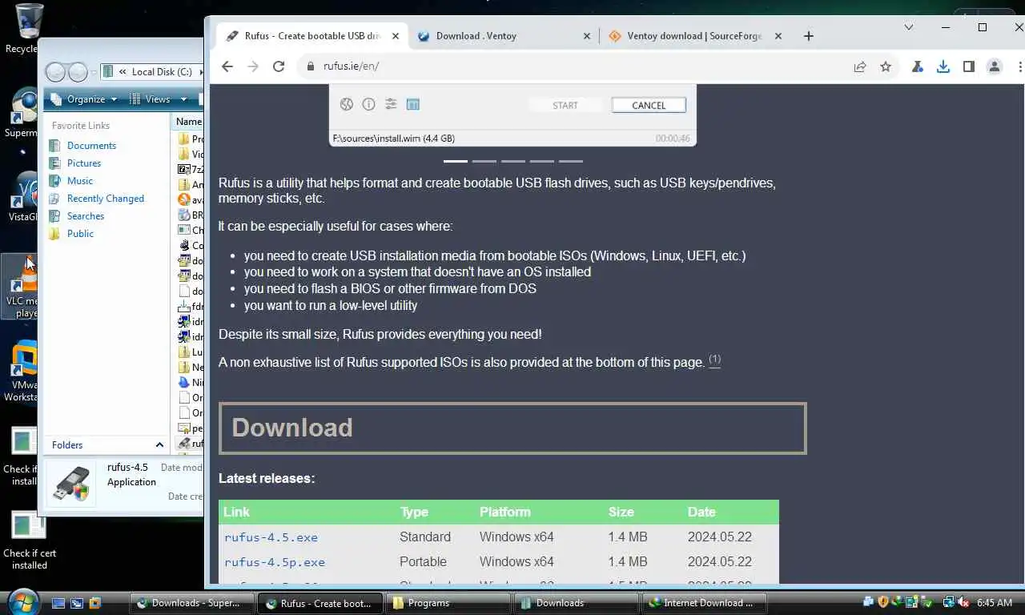Viewport: 1025px width, 615px height.
Task: Click Explorer back button
Action: pos(55,72)
